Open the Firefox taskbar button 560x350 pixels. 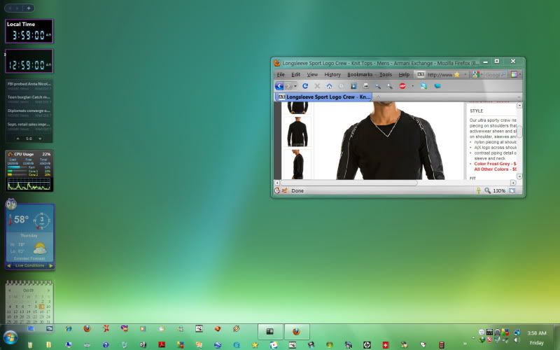(296, 332)
